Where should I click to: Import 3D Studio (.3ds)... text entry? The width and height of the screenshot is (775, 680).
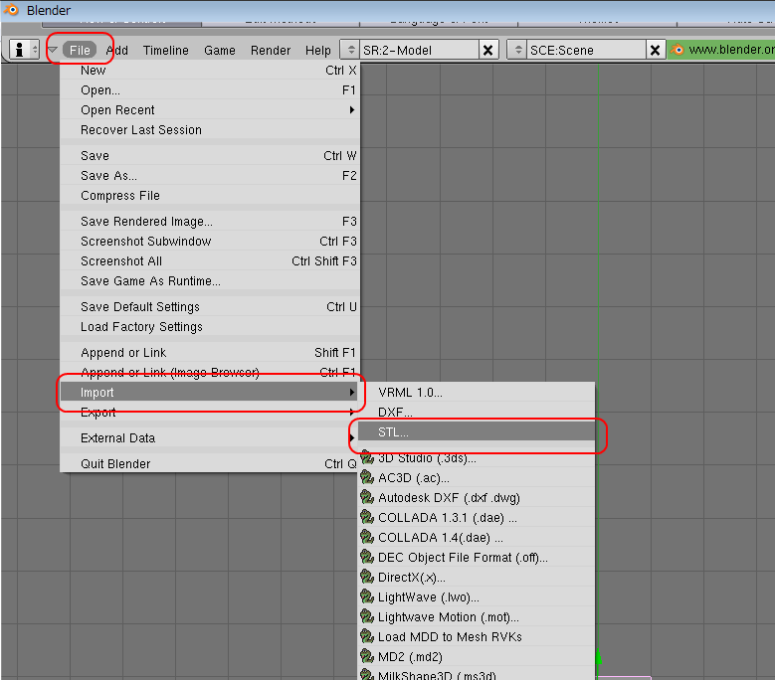coord(427,458)
